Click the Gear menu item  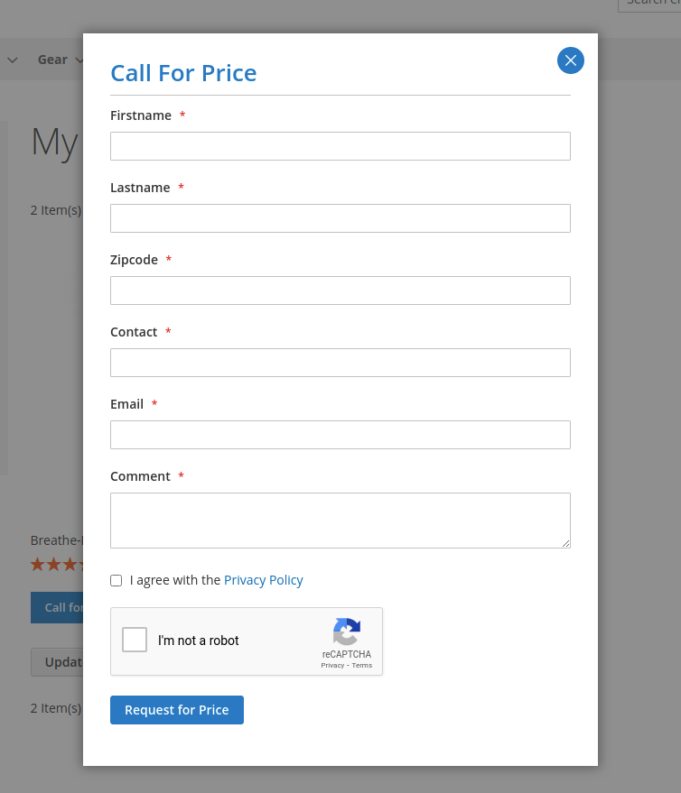tap(52, 60)
